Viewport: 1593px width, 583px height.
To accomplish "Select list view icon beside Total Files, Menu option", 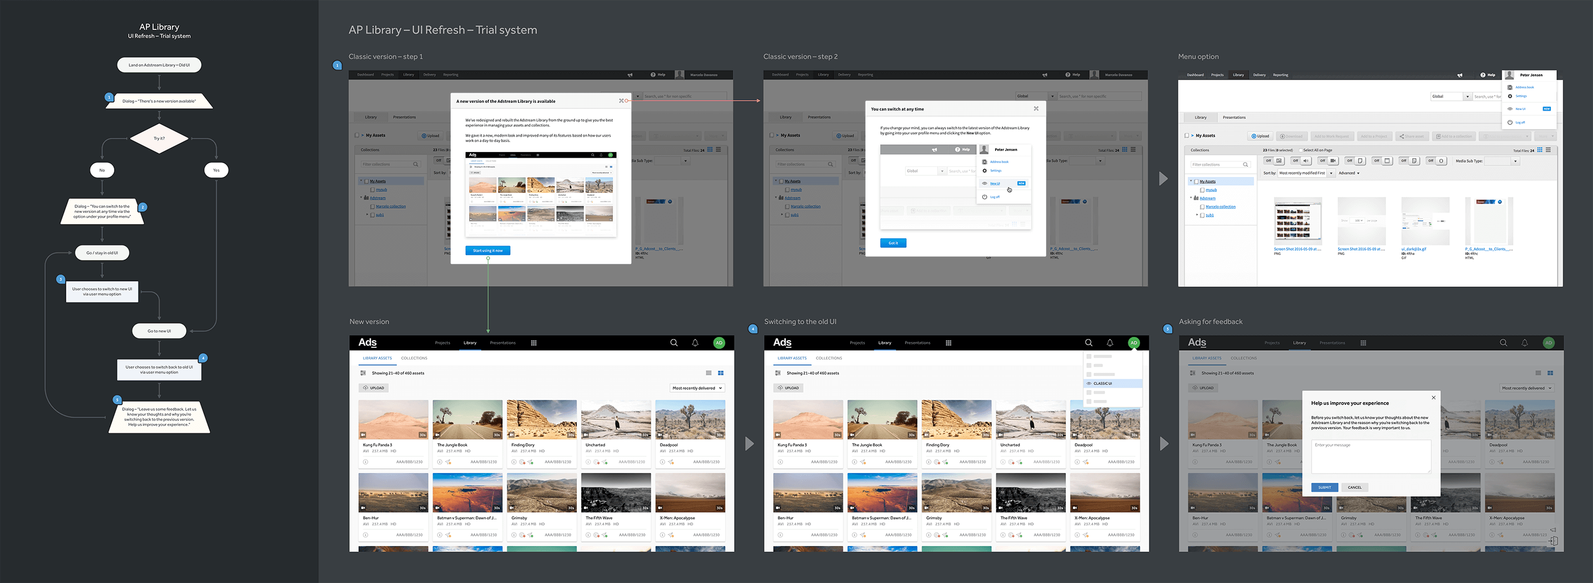I will [1549, 149].
